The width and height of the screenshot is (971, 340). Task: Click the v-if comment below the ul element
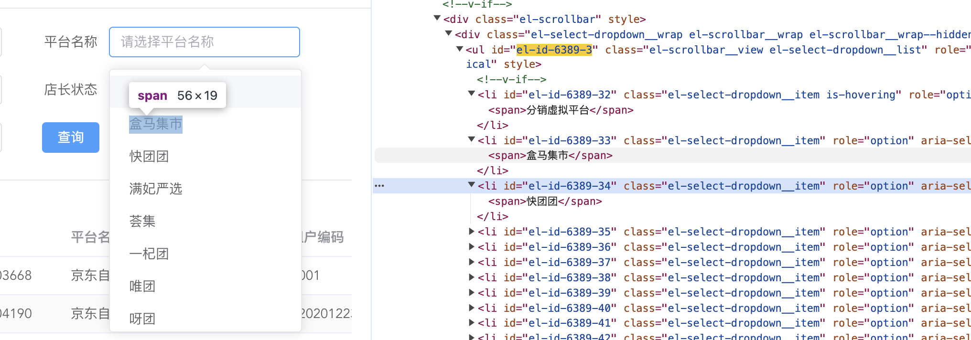511,79
